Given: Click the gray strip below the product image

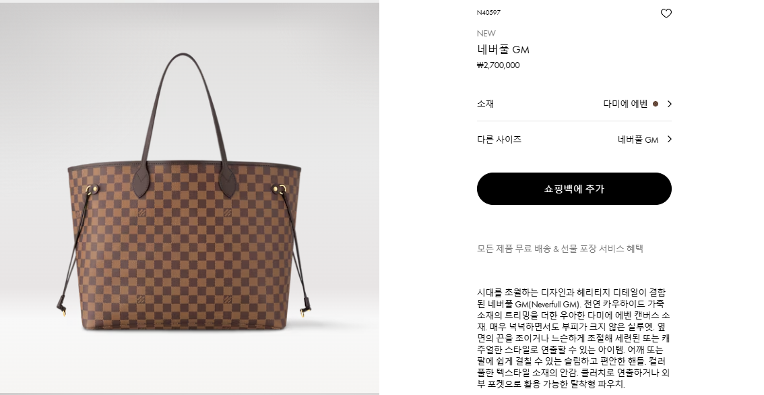Looking at the screenshot, I should click(x=189, y=393).
